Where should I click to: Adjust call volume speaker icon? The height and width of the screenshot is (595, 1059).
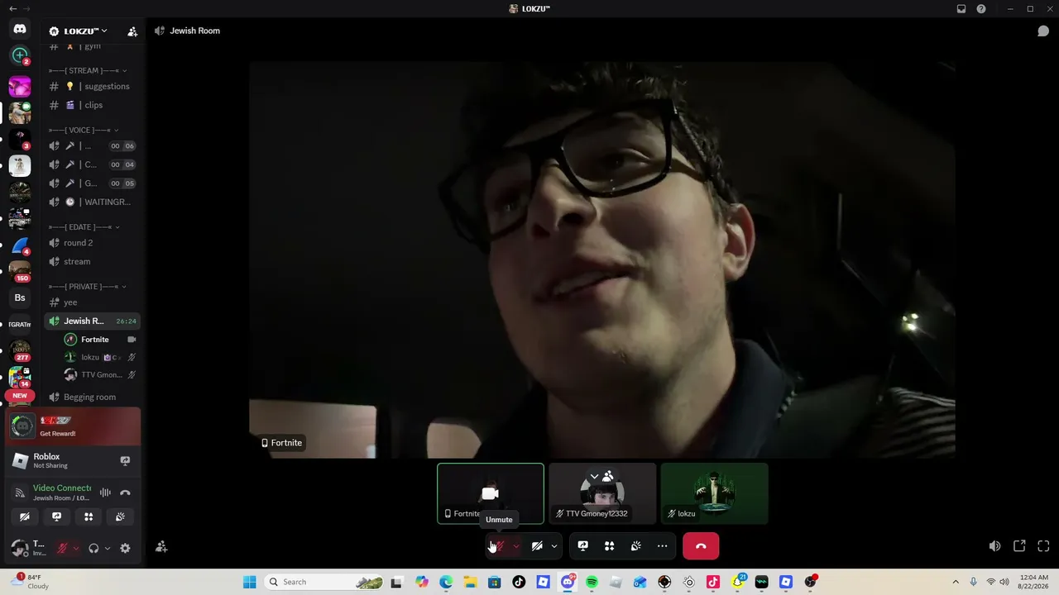[994, 546]
